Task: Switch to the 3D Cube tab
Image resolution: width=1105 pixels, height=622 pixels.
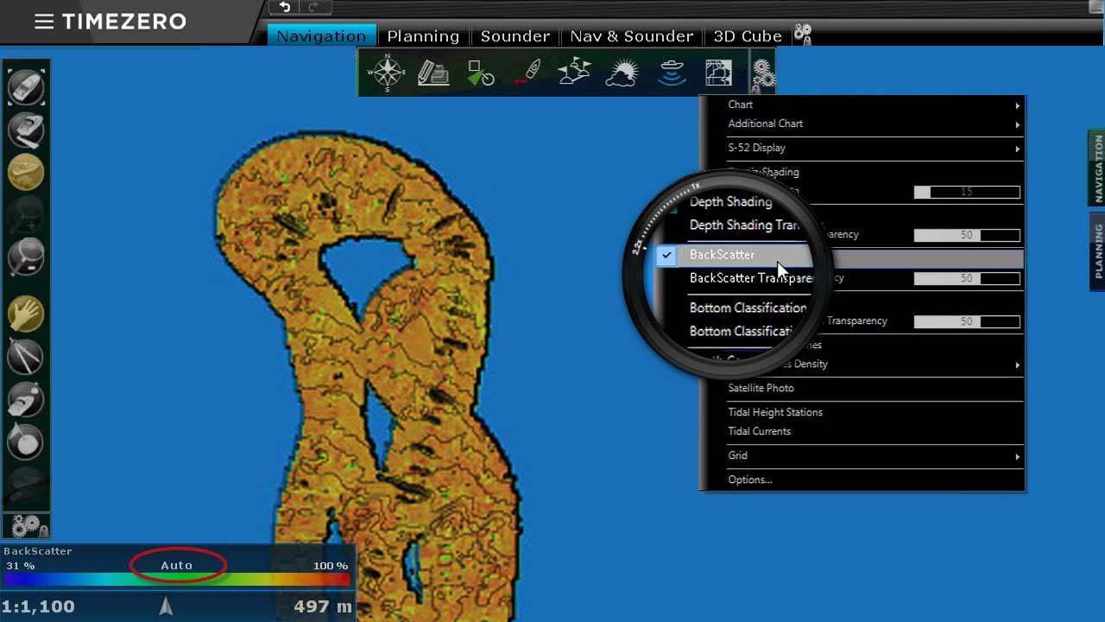Action: (x=748, y=36)
